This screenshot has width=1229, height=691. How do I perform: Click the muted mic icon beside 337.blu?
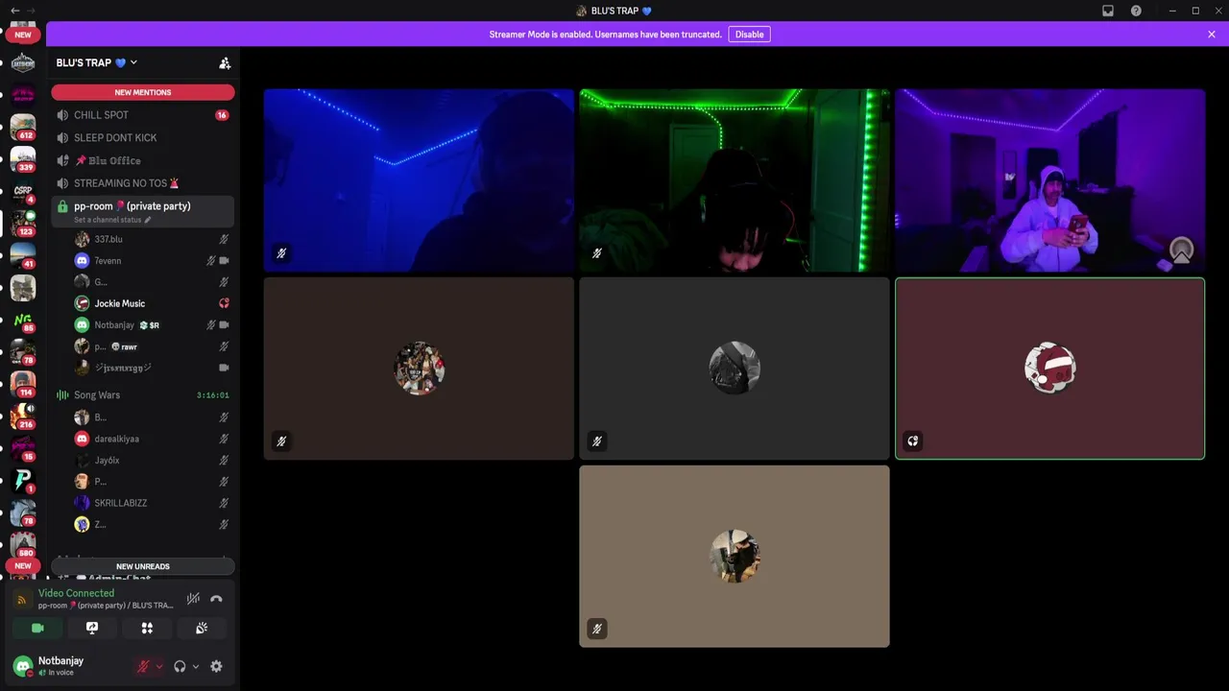click(x=224, y=239)
